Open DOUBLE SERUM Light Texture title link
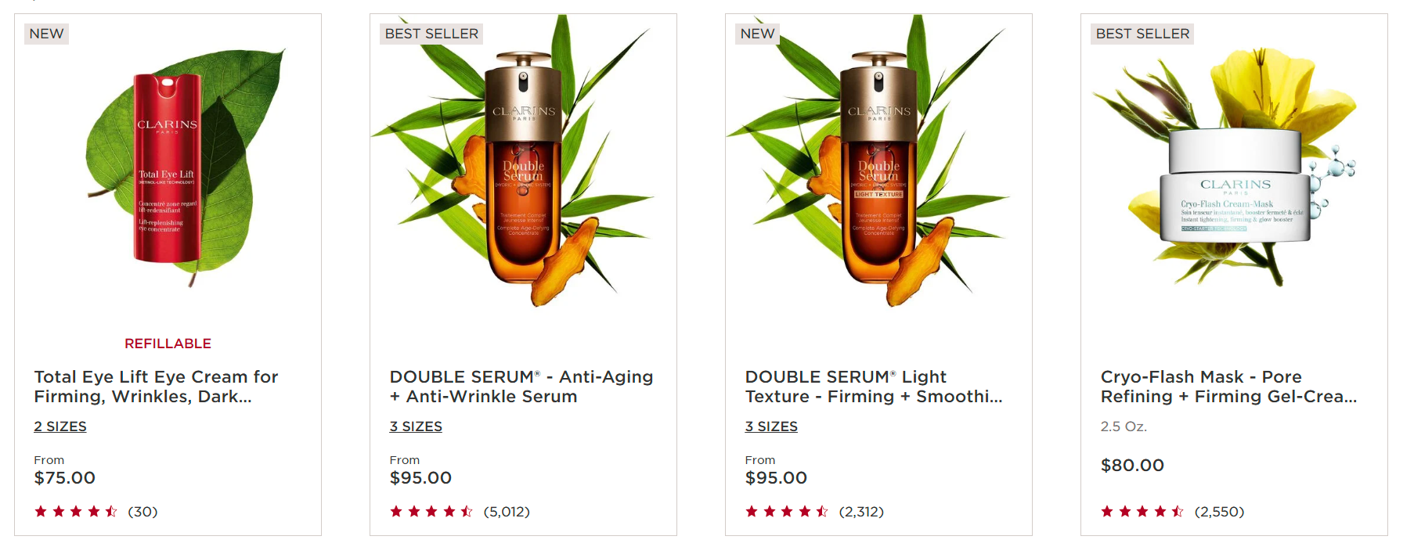 pos(874,387)
